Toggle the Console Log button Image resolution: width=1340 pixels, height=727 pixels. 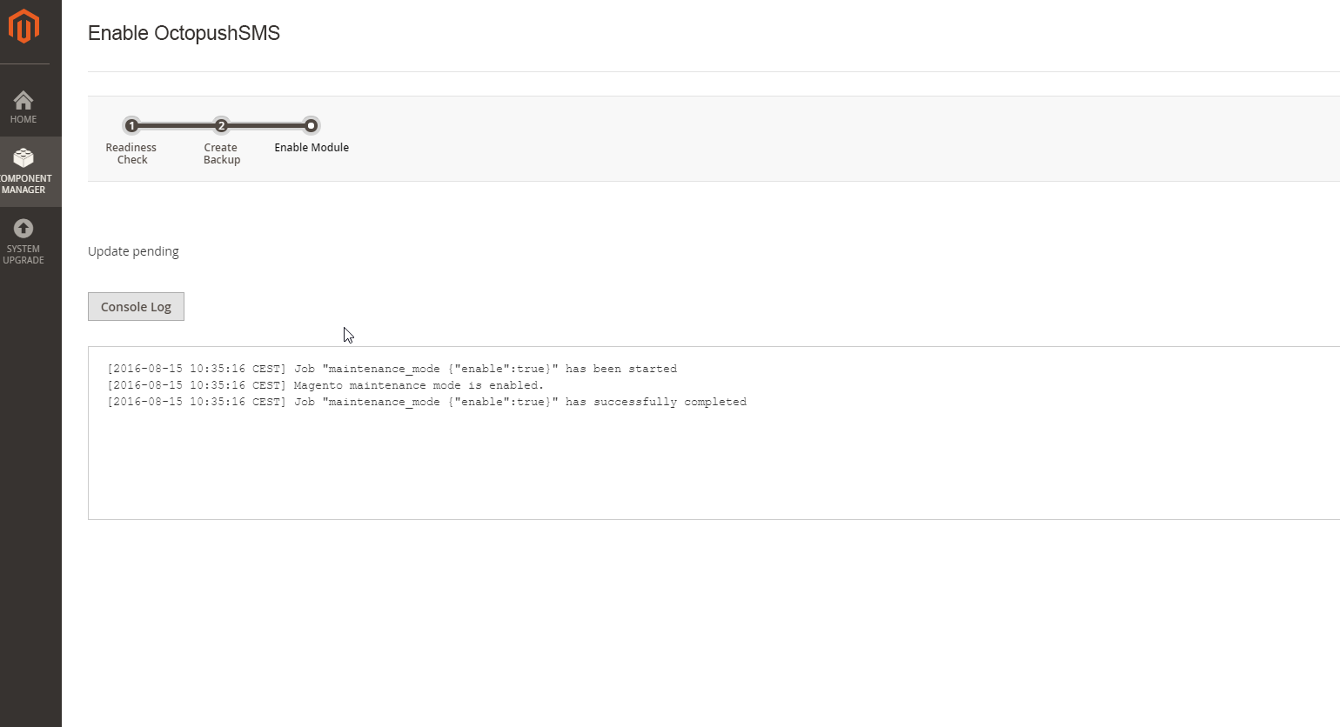pos(136,306)
